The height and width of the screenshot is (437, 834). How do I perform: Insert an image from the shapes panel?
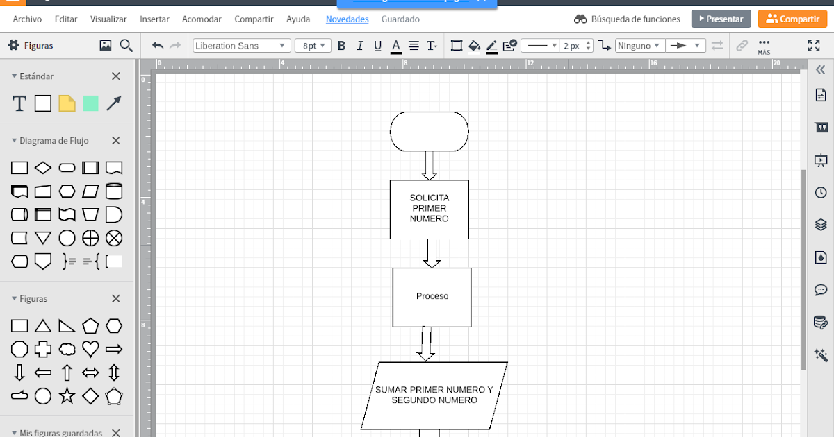click(x=106, y=45)
